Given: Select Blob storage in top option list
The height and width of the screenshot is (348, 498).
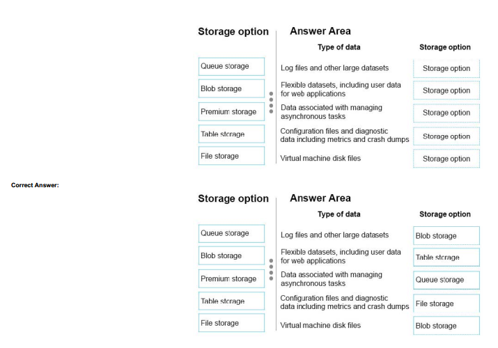Looking at the screenshot, I should tap(231, 88).
